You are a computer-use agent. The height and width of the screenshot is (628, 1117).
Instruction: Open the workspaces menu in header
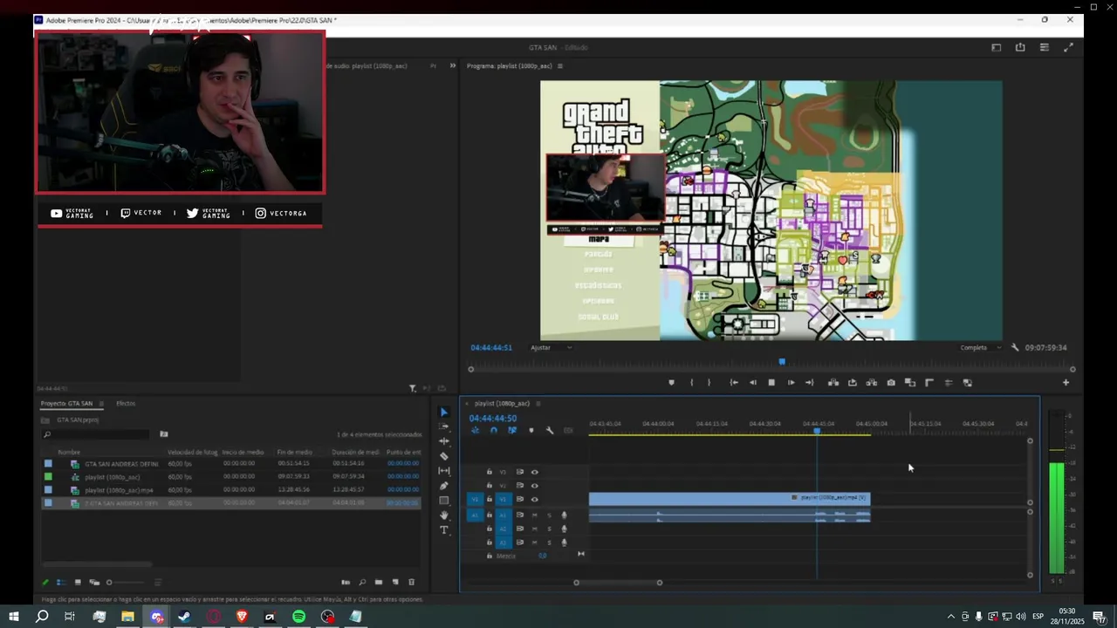point(996,47)
